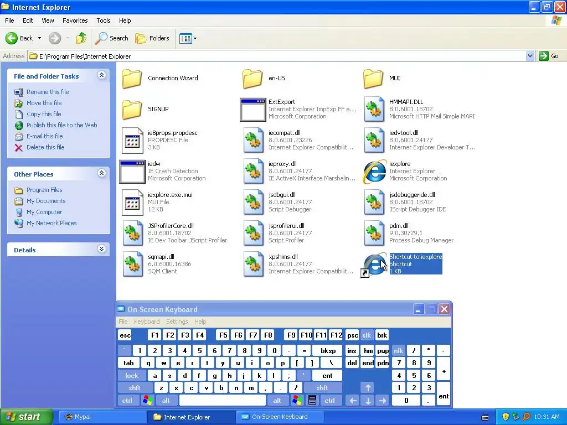Expand the Details panel
567x425 pixels.
click(102, 249)
